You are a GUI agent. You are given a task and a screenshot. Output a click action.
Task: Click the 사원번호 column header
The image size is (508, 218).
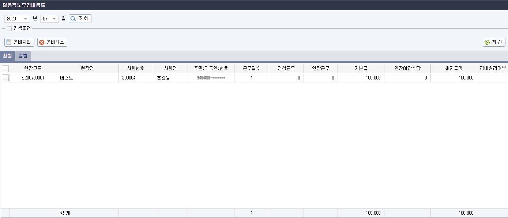pyautogui.click(x=136, y=69)
